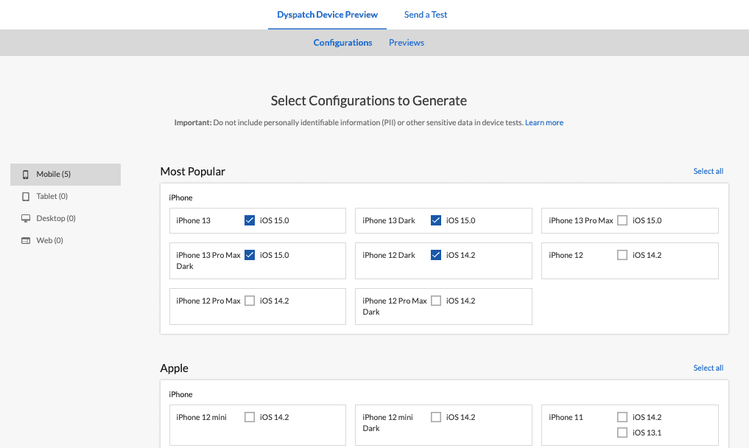749x448 pixels.
Task: Click the Most Popular section heading
Action: pyautogui.click(x=192, y=171)
